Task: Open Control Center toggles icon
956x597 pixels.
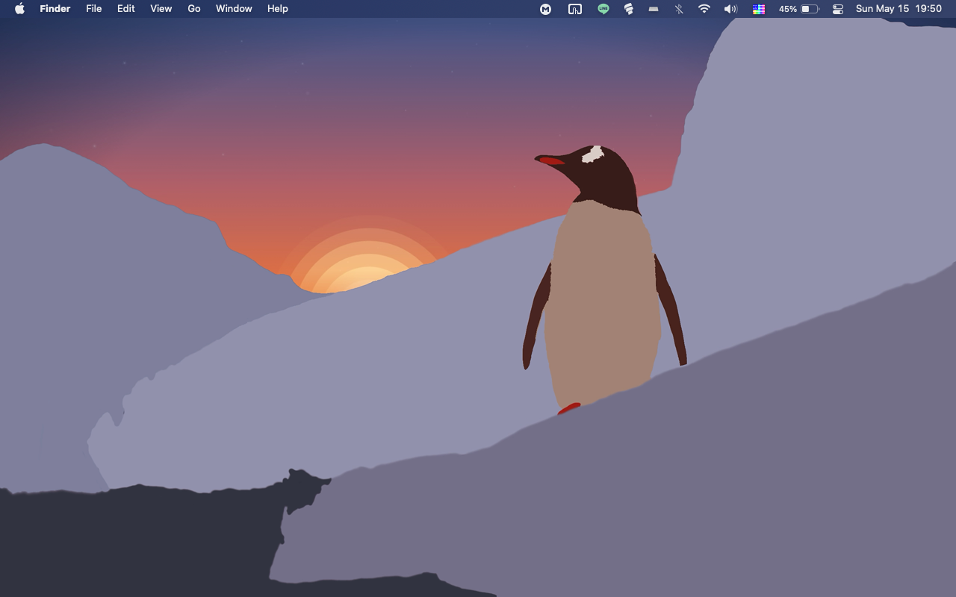Action: coord(837,9)
